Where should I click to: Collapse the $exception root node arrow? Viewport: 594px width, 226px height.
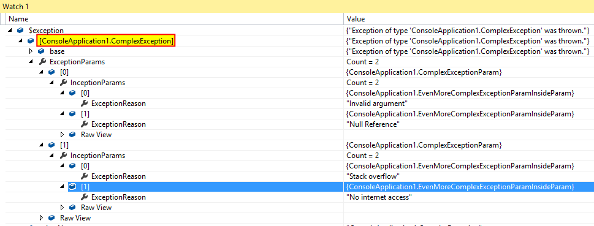point(10,30)
